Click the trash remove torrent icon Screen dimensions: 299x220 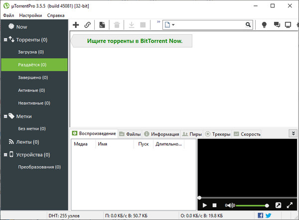117,25
